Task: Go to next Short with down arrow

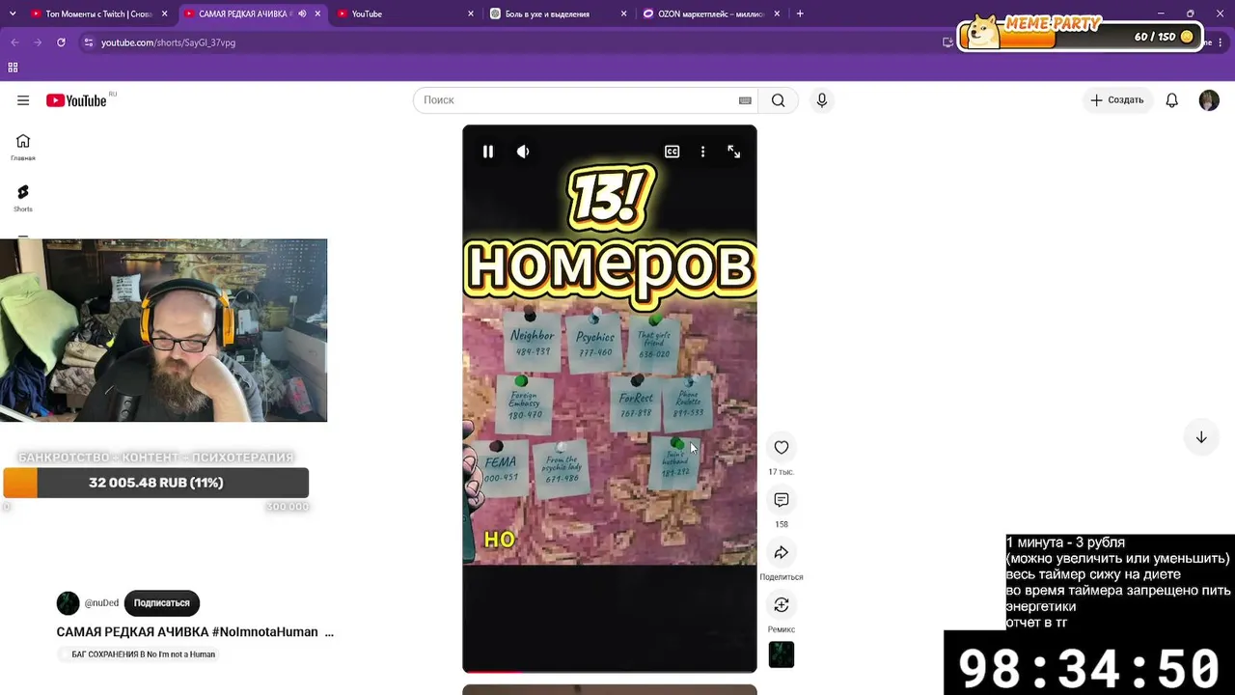Action: [1201, 437]
